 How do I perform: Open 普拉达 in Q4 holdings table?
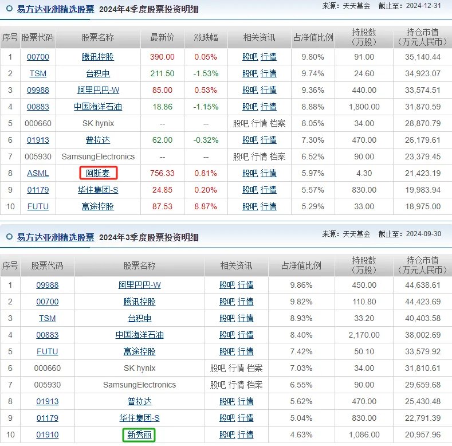point(98,140)
